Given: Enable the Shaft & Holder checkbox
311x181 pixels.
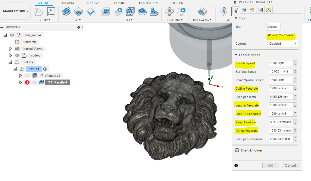Looking at the screenshot, I should pyautogui.click(x=237, y=150).
